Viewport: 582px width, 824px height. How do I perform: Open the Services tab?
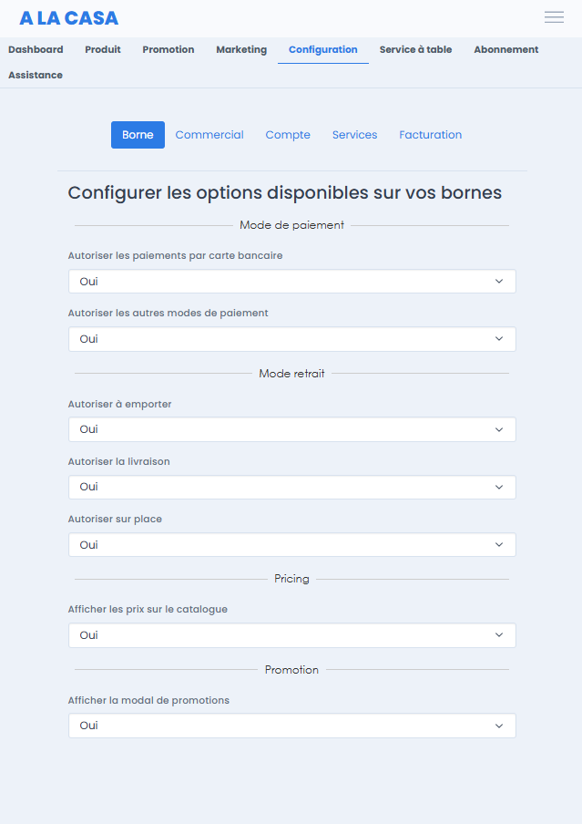pyautogui.click(x=354, y=135)
